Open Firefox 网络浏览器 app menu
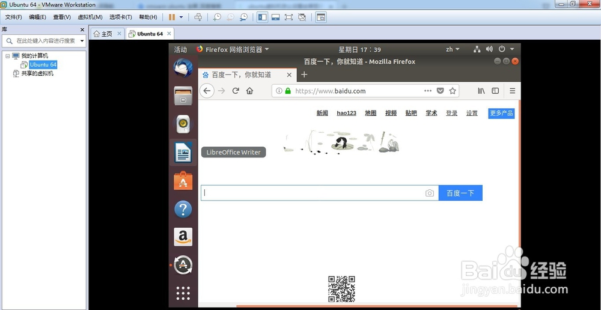The height and width of the screenshot is (310, 601). [233, 49]
